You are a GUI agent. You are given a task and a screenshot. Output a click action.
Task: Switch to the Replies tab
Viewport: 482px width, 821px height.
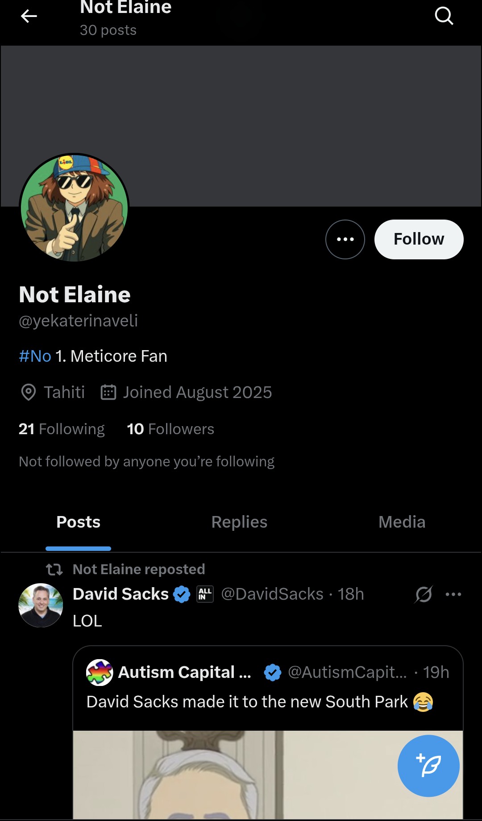coord(239,522)
